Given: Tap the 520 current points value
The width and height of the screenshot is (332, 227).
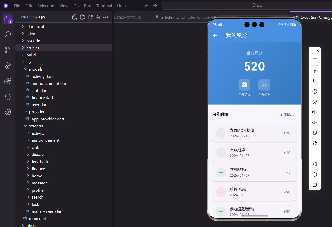Looking at the screenshot, I should tap(254, 66).
